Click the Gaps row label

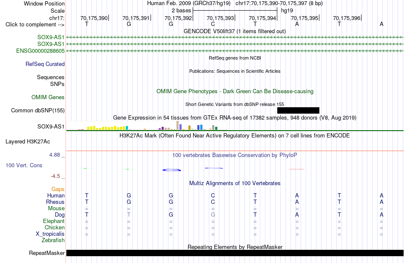click(58, 189)
